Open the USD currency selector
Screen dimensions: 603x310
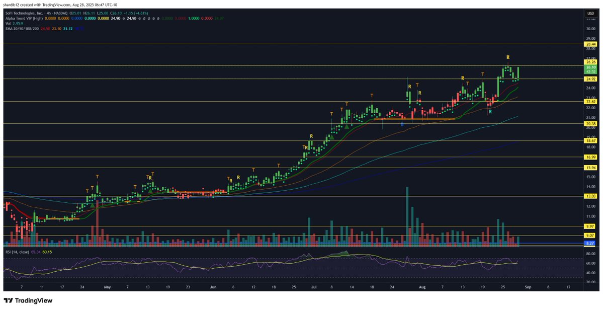[590, 14]
